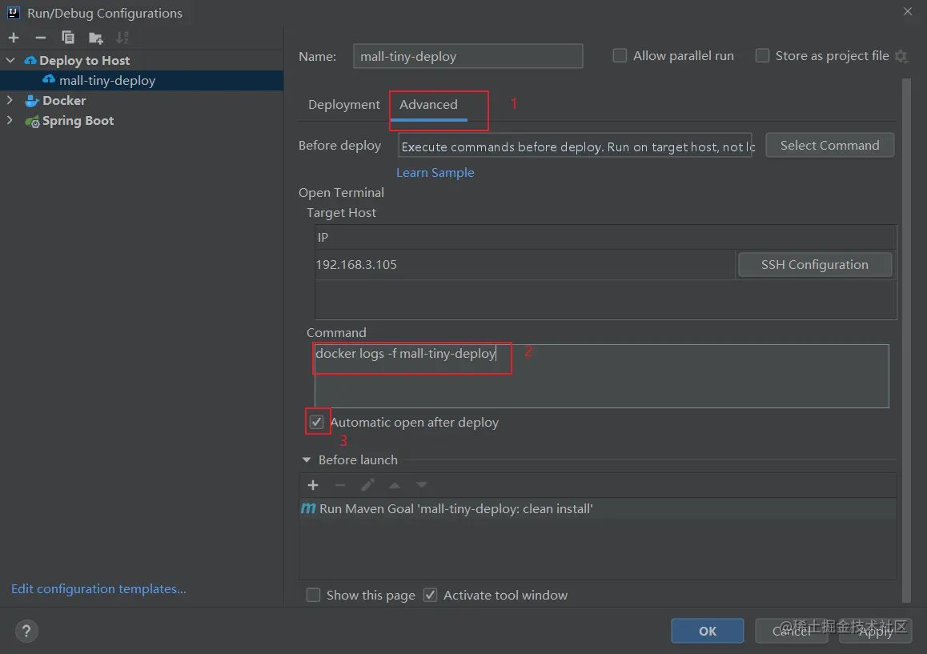The image size is (927, 654).
Task: Click the Deploy to Host cloud icon
Action: 30,60
